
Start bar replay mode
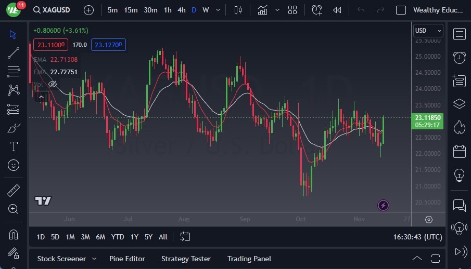click(337, 10)
